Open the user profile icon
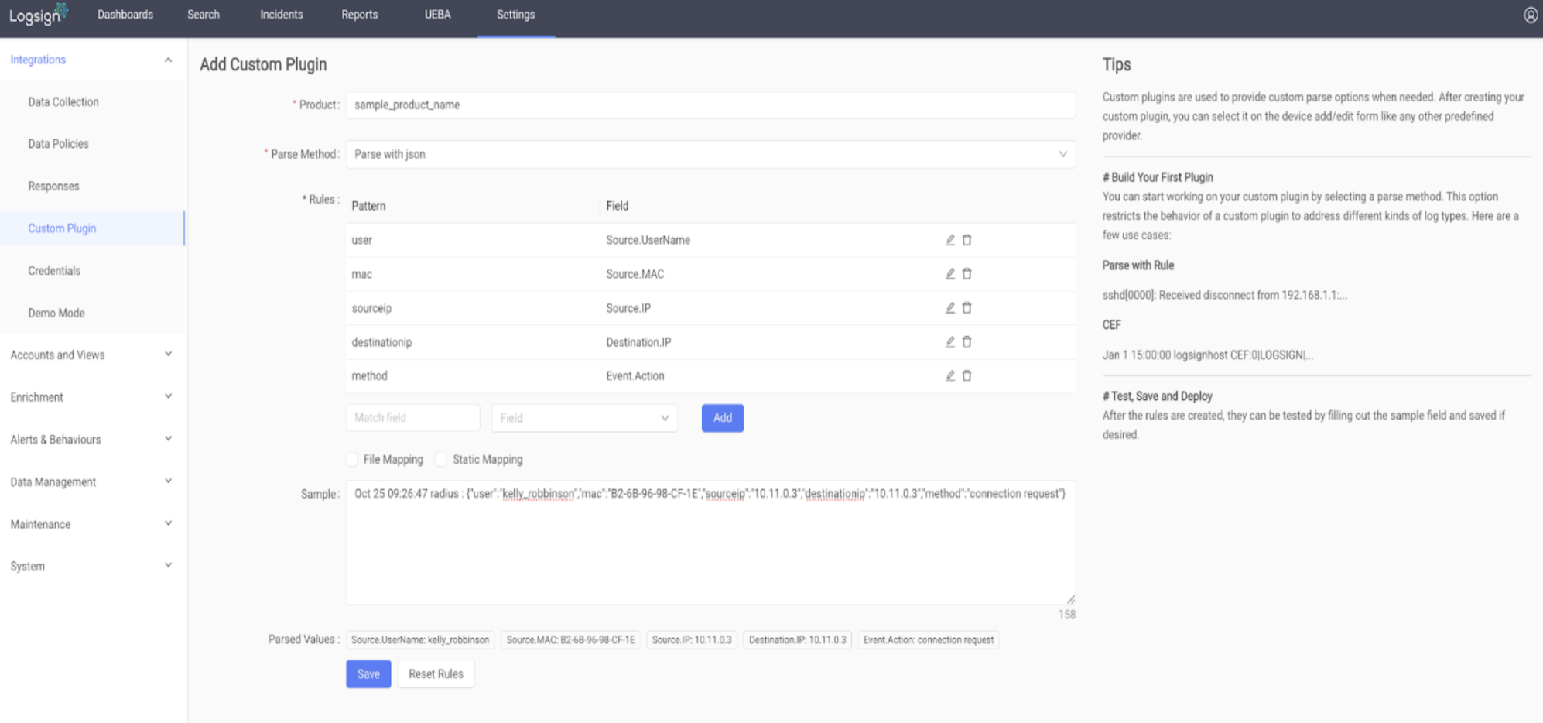This screenshot has height=723, width=1543. pyautogui.click(x=1530, y=15)
